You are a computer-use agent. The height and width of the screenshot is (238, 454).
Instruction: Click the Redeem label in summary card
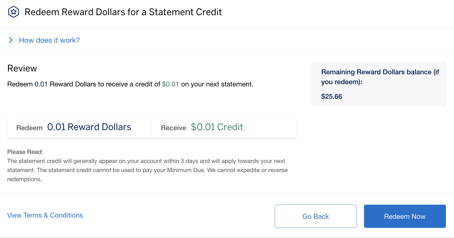29,128
